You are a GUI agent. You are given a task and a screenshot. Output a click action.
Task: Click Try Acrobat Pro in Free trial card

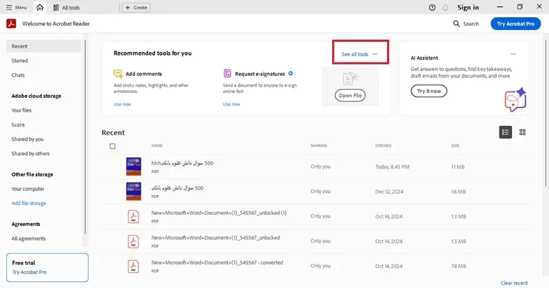coord(30,272)
